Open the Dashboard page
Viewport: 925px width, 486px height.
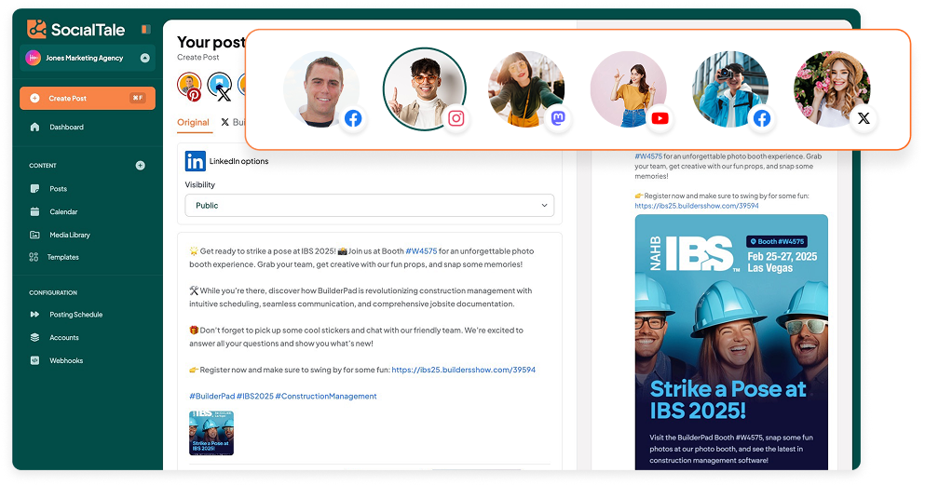67,127
